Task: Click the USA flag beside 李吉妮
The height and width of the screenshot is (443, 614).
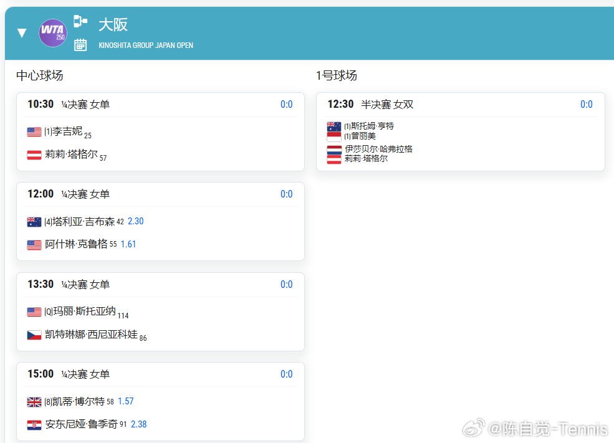Action: [34, 132]
